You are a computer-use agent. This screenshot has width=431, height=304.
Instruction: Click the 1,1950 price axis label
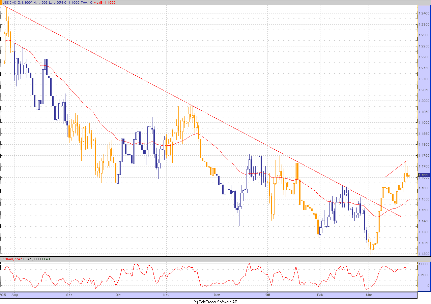[x=424, y=112]
